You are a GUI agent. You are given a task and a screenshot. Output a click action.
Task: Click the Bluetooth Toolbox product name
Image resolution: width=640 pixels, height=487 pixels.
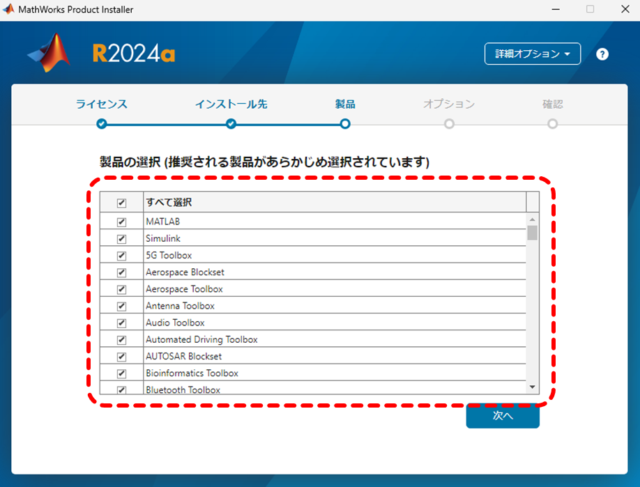tap(183, 390)
